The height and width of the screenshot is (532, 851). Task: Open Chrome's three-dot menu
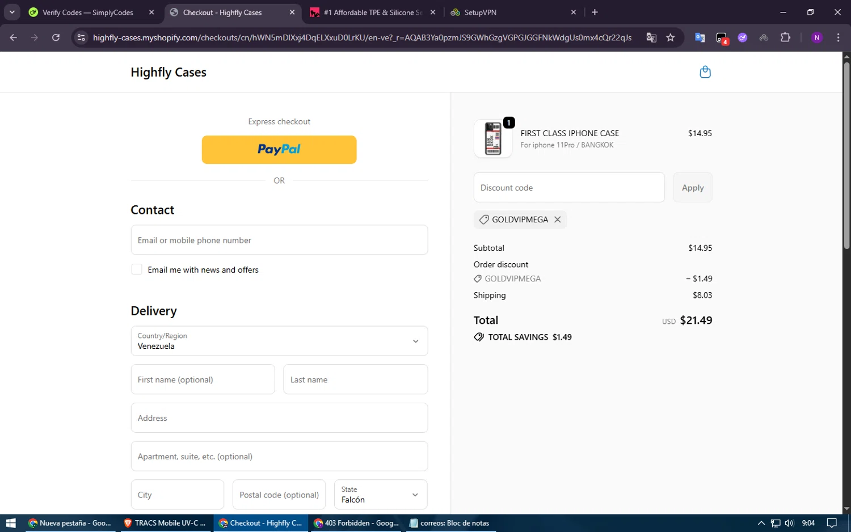coord(838,37)
